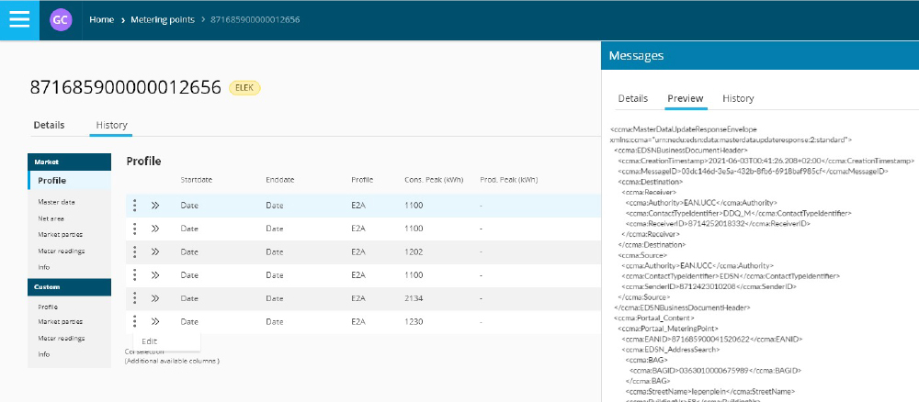Open Details tab in Messages panel
919x402 pixels.
(x=633, y=98)
